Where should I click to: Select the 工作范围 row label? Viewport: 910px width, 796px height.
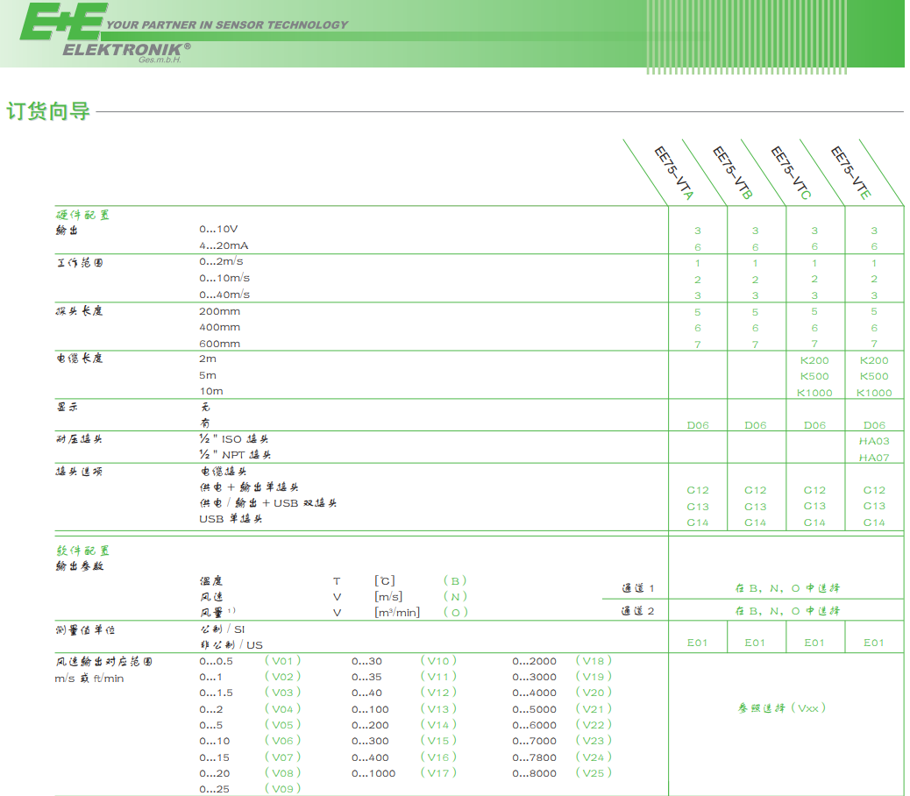(80, 263)
